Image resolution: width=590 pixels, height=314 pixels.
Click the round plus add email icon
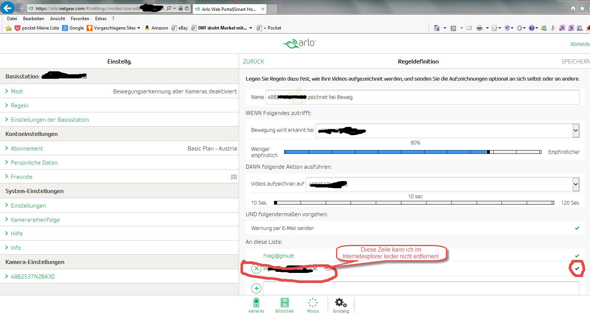tap(256, 288)
